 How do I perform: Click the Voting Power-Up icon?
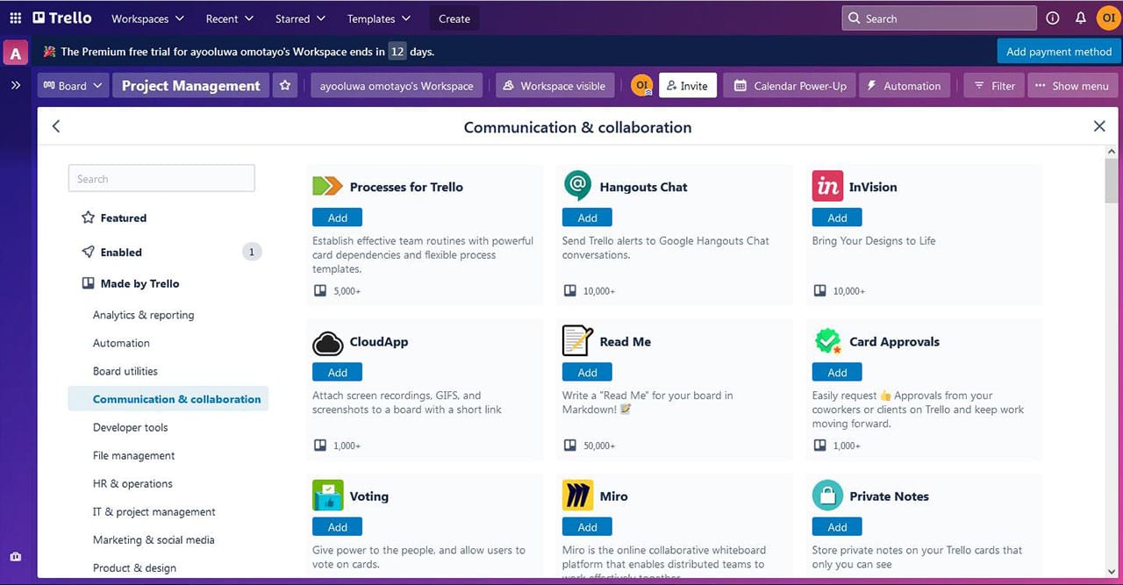327,496
